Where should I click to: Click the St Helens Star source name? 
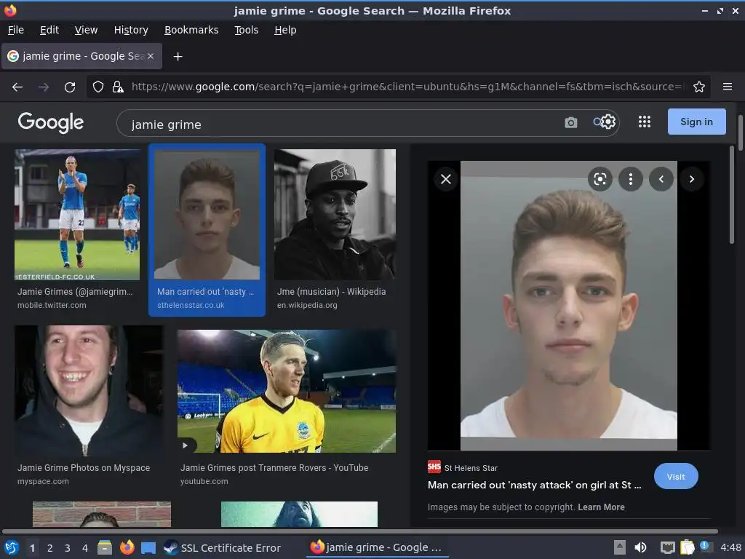tap(471, 468)
